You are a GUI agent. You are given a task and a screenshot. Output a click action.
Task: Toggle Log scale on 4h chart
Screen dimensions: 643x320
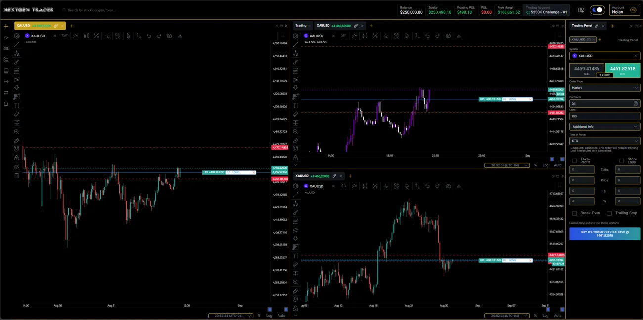545,316
